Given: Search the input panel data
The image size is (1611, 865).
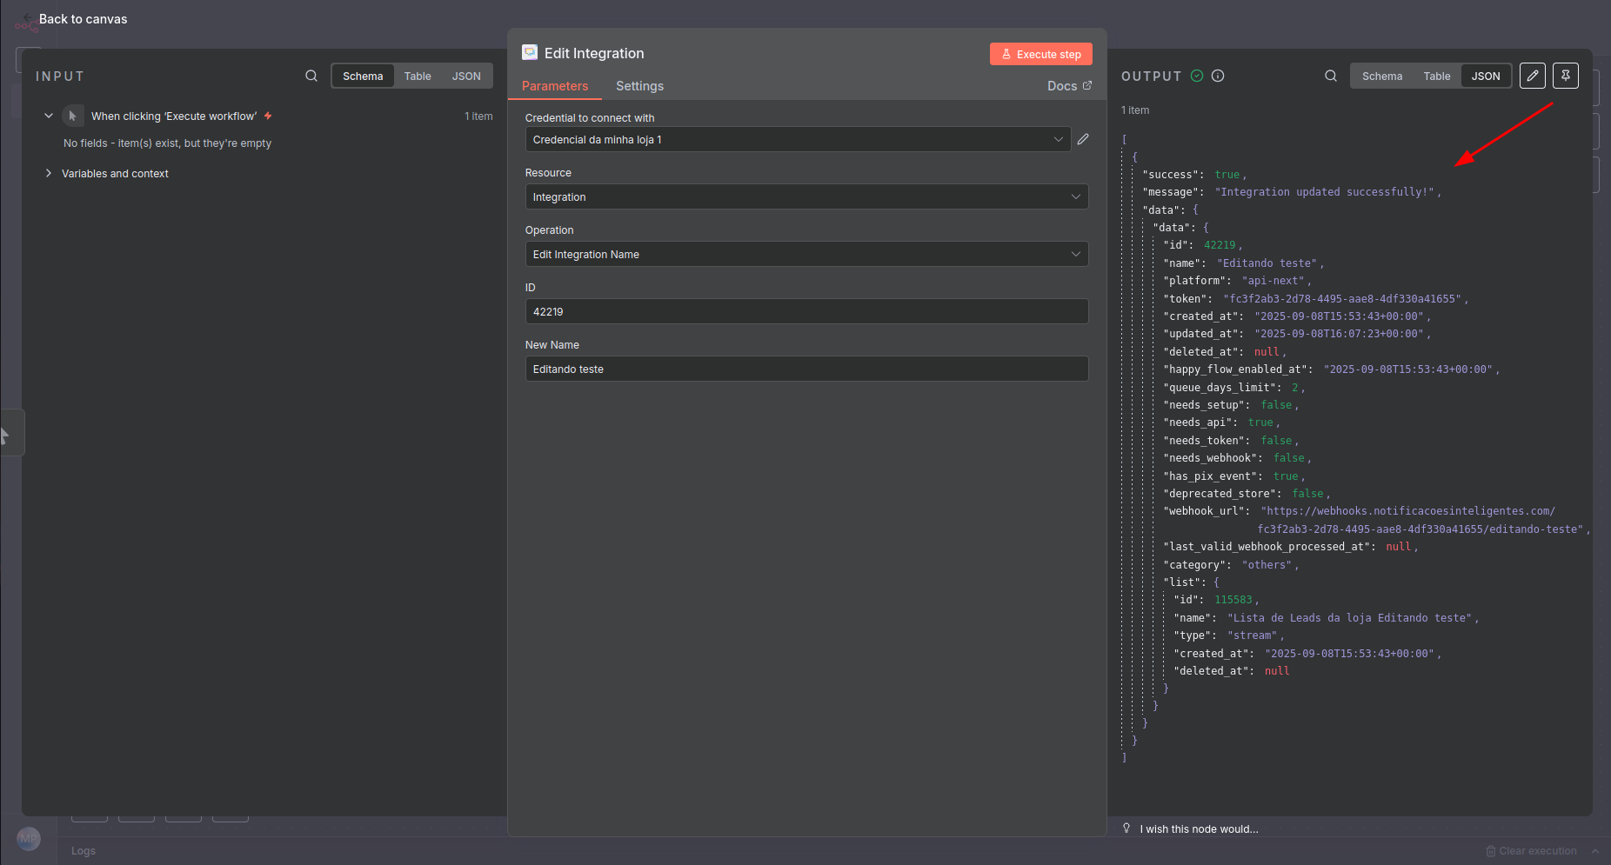Looking at the screenshot, I should [x=311, y=76].
